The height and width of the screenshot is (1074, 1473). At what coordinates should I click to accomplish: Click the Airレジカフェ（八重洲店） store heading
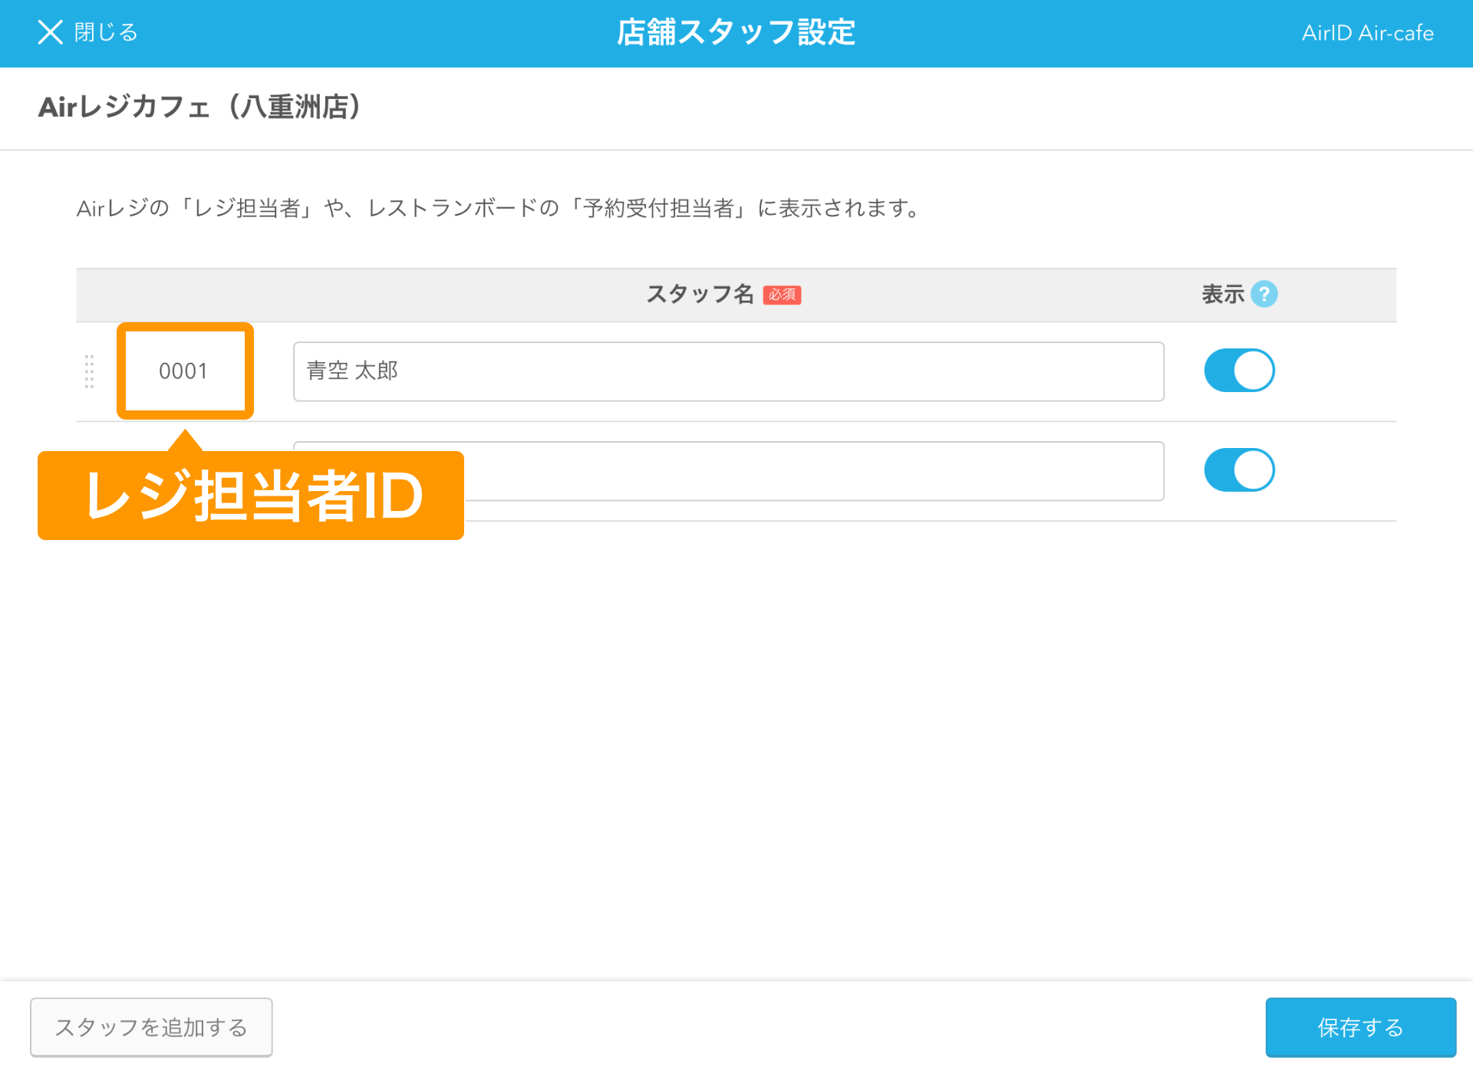pos(199,107)
